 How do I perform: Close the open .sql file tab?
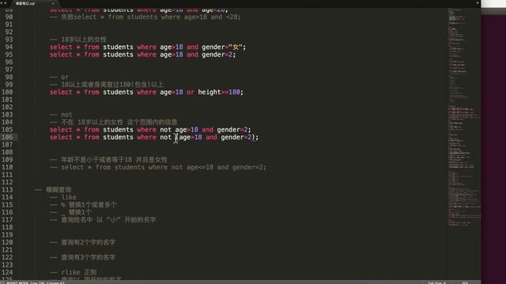53,3
